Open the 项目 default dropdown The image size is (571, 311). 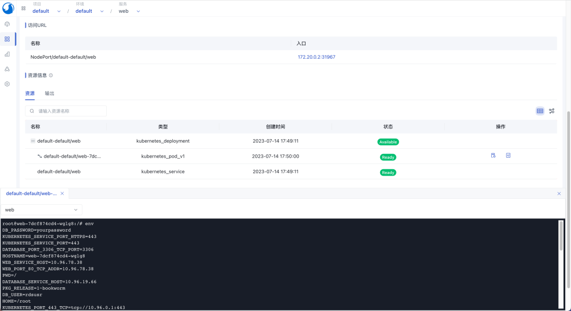tap(59, 11)
